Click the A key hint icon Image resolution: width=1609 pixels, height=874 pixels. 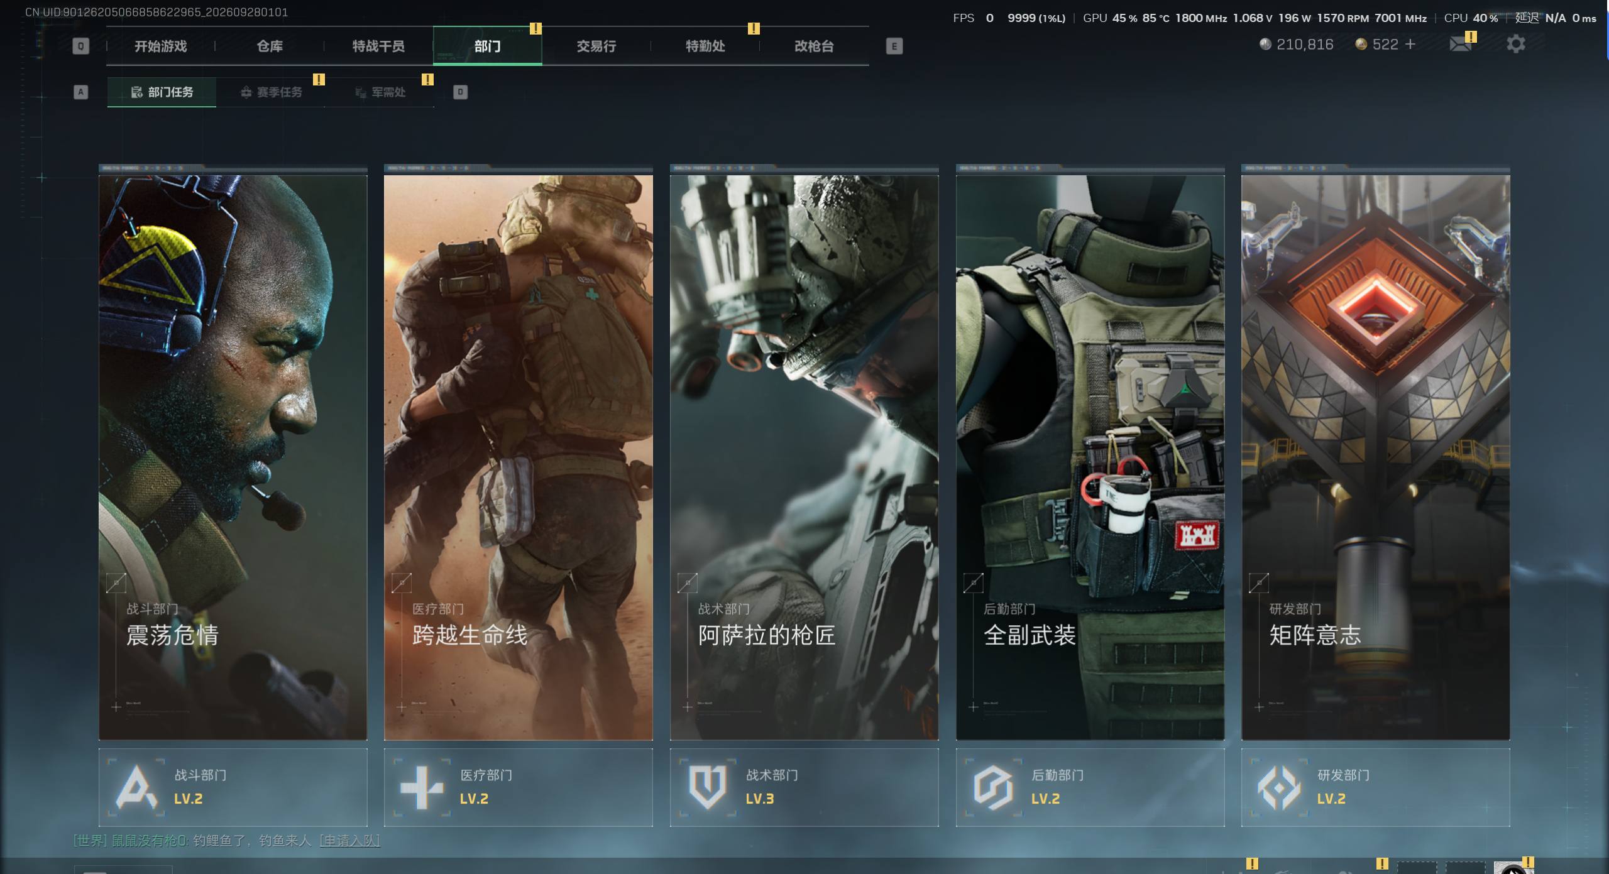coord(80,92)
